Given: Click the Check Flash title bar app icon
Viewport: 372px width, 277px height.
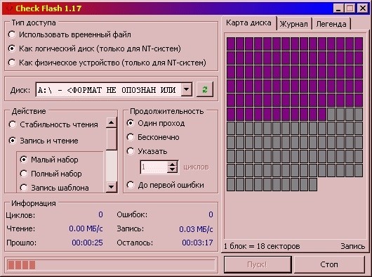Looking at the screenshot, I should point(9,8).
